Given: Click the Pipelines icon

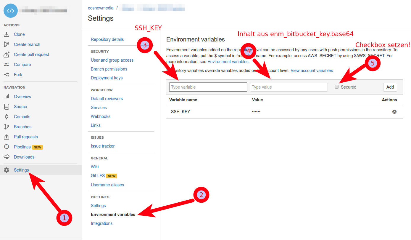Looking at the screenshot, I should tap(7, 147).
